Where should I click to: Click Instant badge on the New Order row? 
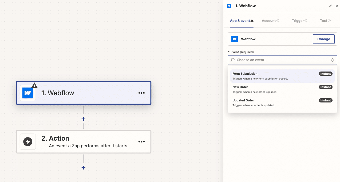pyautogui.click(x=326, y=87)
